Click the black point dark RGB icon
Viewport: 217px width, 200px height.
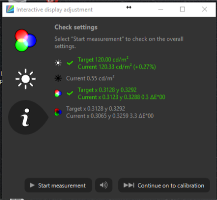[x=58, y=112]
